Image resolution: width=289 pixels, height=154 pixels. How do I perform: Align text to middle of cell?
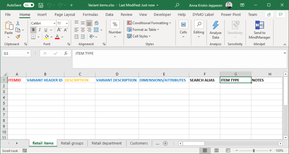pyautogui.click(x=83, y=23)
